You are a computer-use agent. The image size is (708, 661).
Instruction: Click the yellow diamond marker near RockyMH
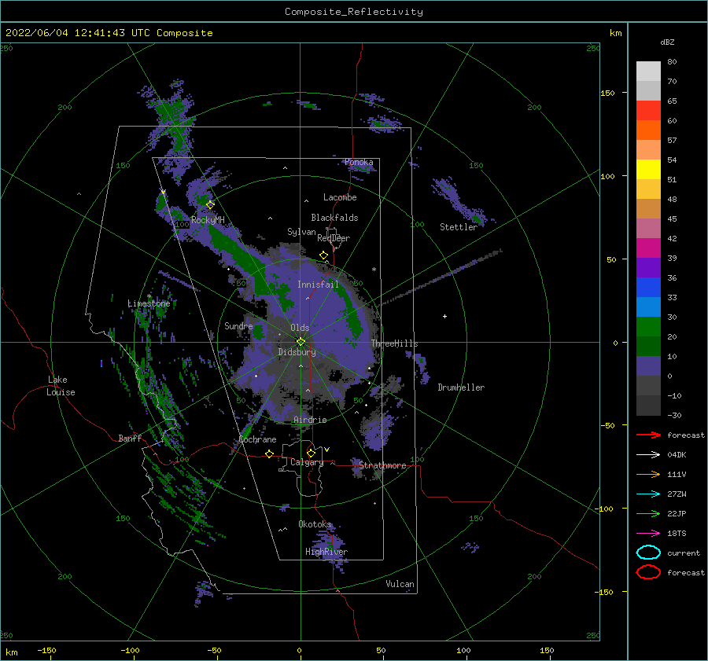(210, 205)
